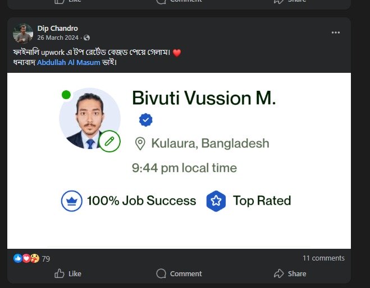Open the three-dot post options menu
370x288 pixels.
coord(336,32)
